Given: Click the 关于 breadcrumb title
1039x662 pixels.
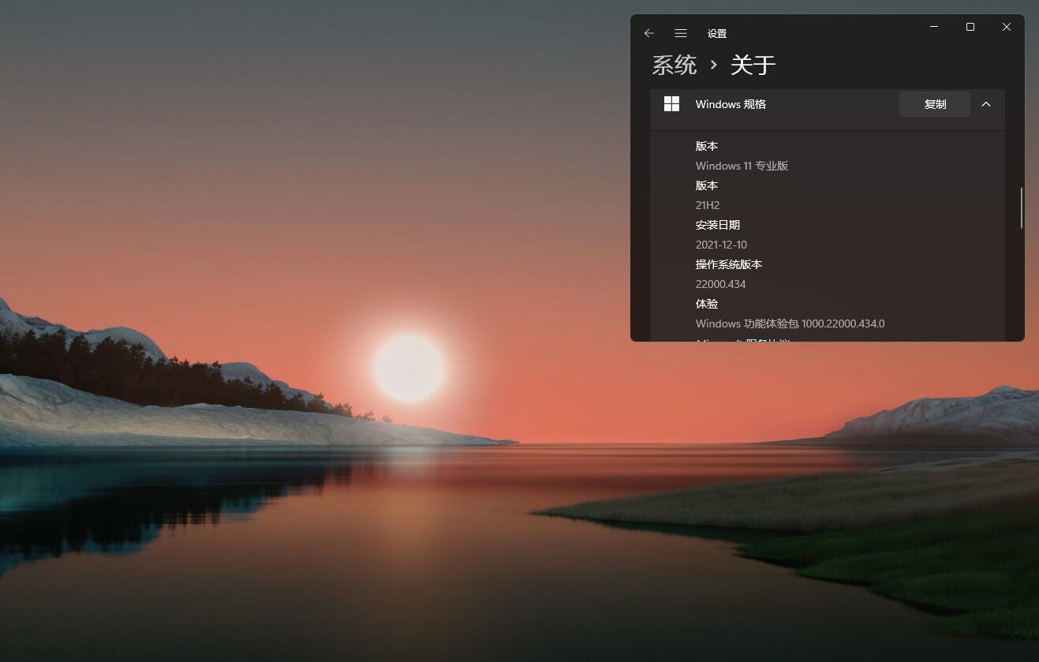Looking at the screenshot, I should coord(753,65).
